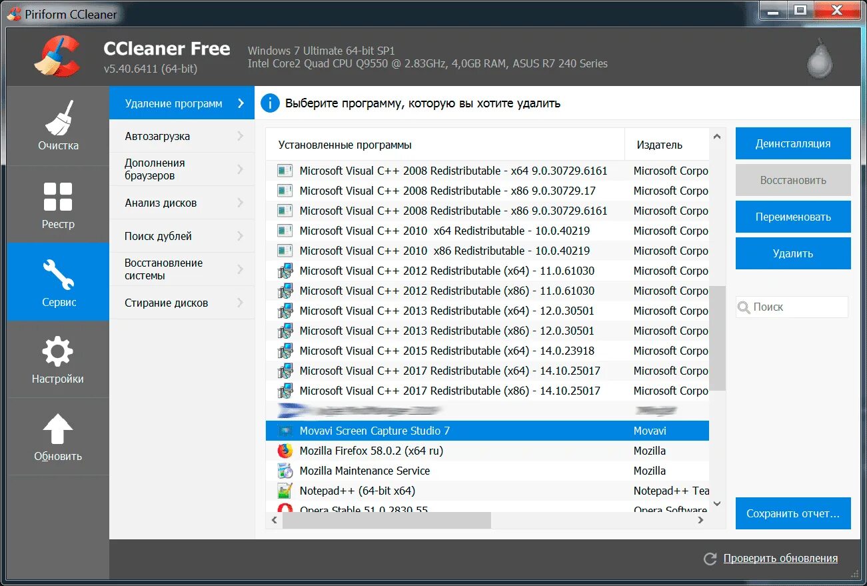Image resolution: width=867 pixels, height=586 pixels.
Task: Click the Piriform pear icon
Action: click(818, 58)
